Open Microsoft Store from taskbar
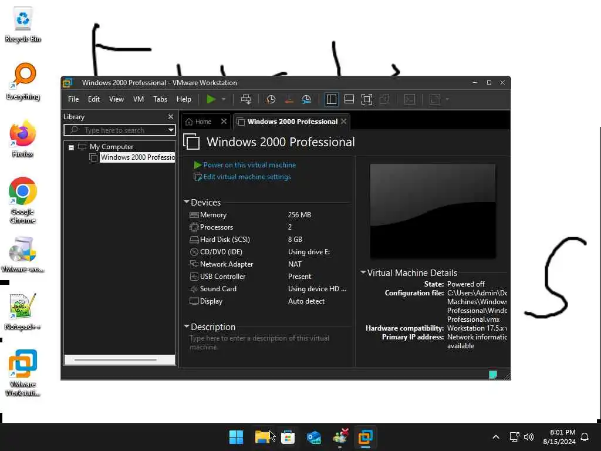 (x=288, y=437)
